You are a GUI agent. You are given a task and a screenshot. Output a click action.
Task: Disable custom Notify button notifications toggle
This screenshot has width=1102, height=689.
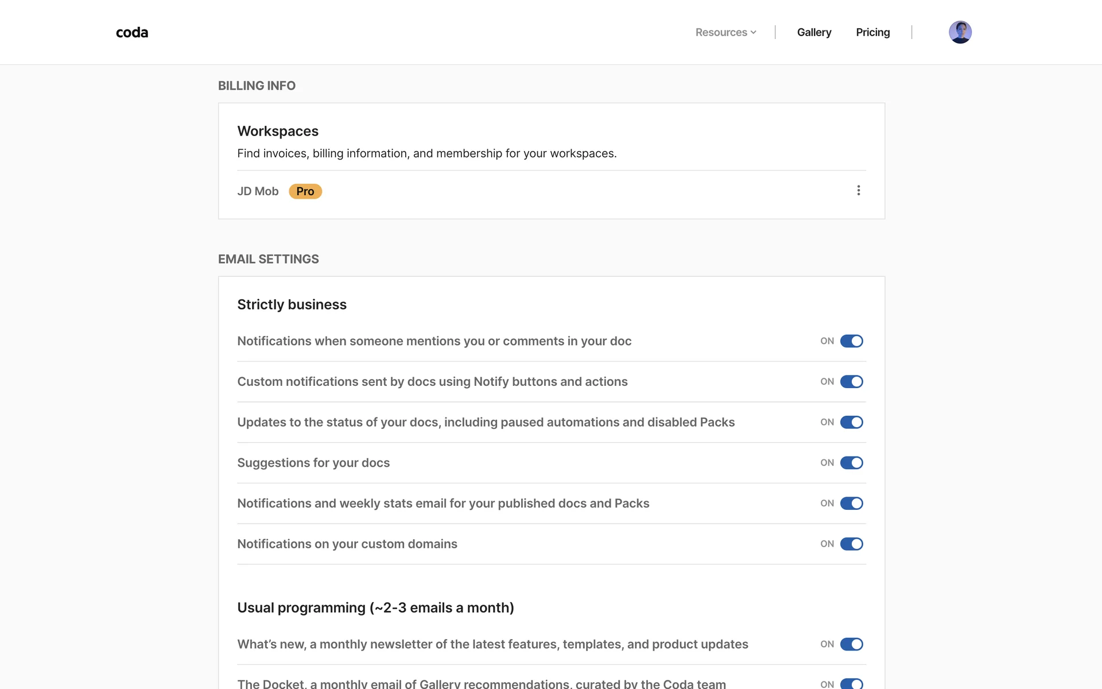[x=851, y=382]
